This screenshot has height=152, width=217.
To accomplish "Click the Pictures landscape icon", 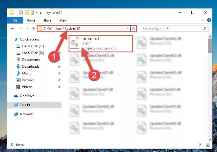I will (18, 80).
